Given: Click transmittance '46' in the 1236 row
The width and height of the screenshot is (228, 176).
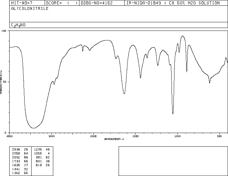Looking at the screenshot, I should pos(48,149).
